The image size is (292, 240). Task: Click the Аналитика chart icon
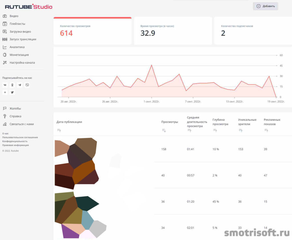[x=5, y=47]
